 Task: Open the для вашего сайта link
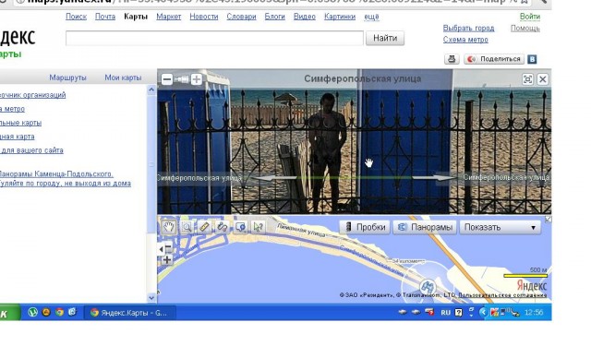tap(31, 150)
